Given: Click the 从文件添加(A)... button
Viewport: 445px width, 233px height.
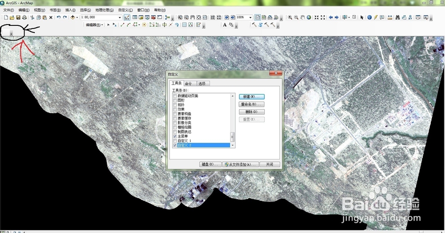Looking at the screenshot, I should (241, 164).
